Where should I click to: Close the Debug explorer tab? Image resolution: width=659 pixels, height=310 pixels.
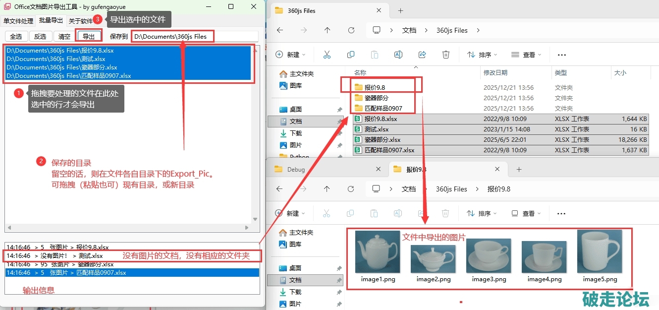click(378, 169)
